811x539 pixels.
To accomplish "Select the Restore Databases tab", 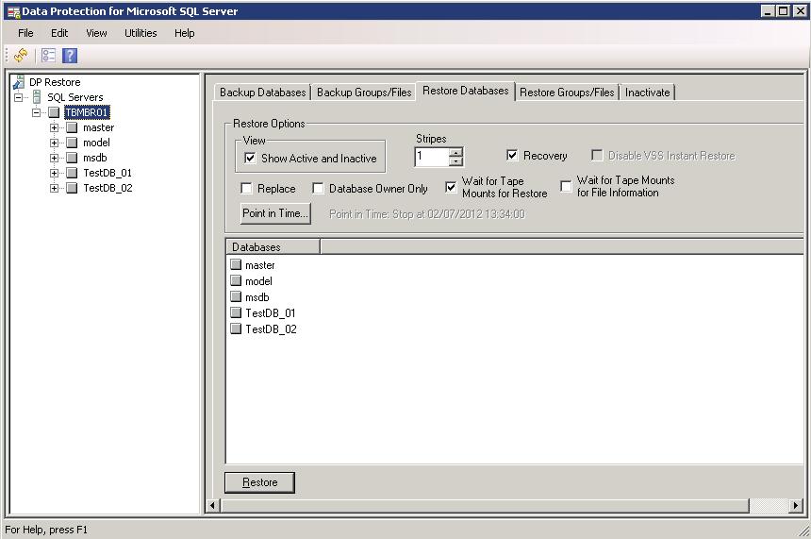I will pyautogui.click(x=466, y=91).
